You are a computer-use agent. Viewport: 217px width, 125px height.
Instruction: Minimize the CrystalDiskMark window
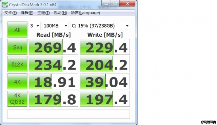click(106, 4)
